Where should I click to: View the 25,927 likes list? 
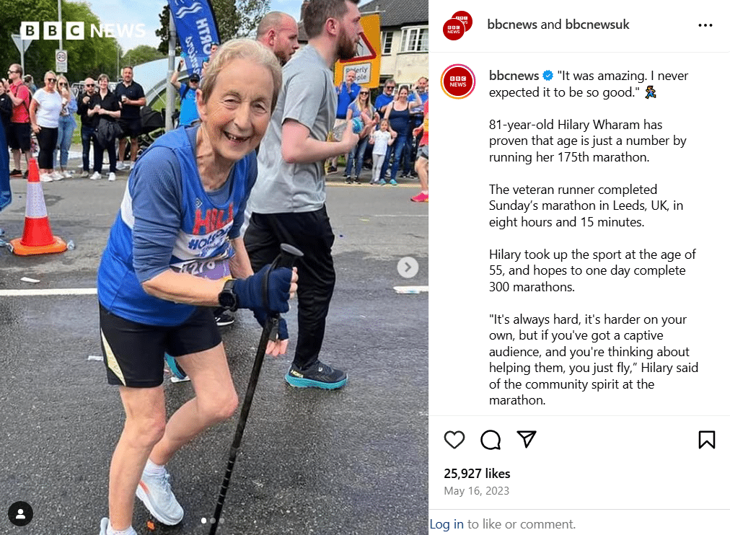(477, 474)
